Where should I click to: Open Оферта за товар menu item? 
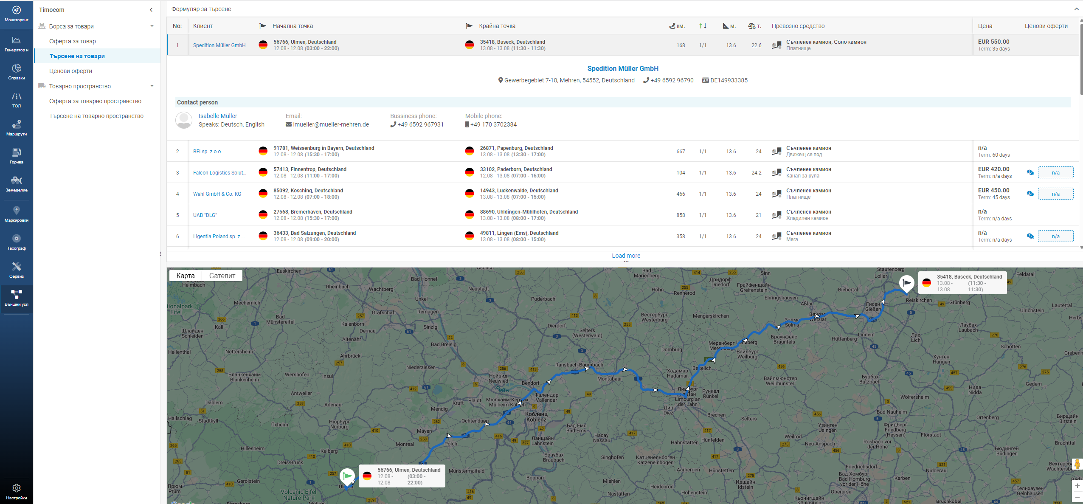(x=73, y=41)
